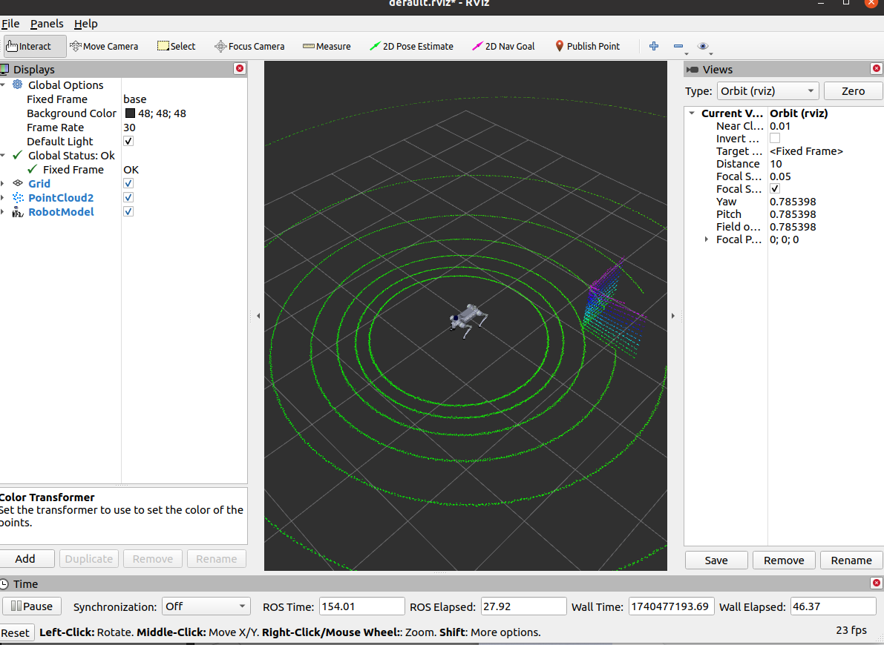The image size is (884, 645).
Task: Click the Save view button
Action: click(716, 560)
